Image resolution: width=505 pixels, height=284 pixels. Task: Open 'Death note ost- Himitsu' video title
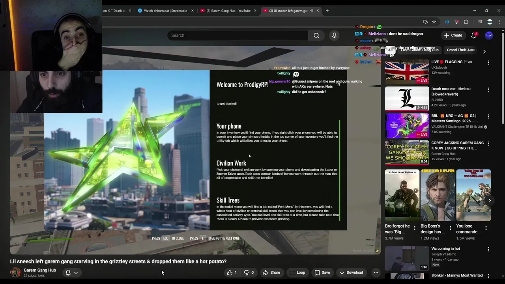451,92
